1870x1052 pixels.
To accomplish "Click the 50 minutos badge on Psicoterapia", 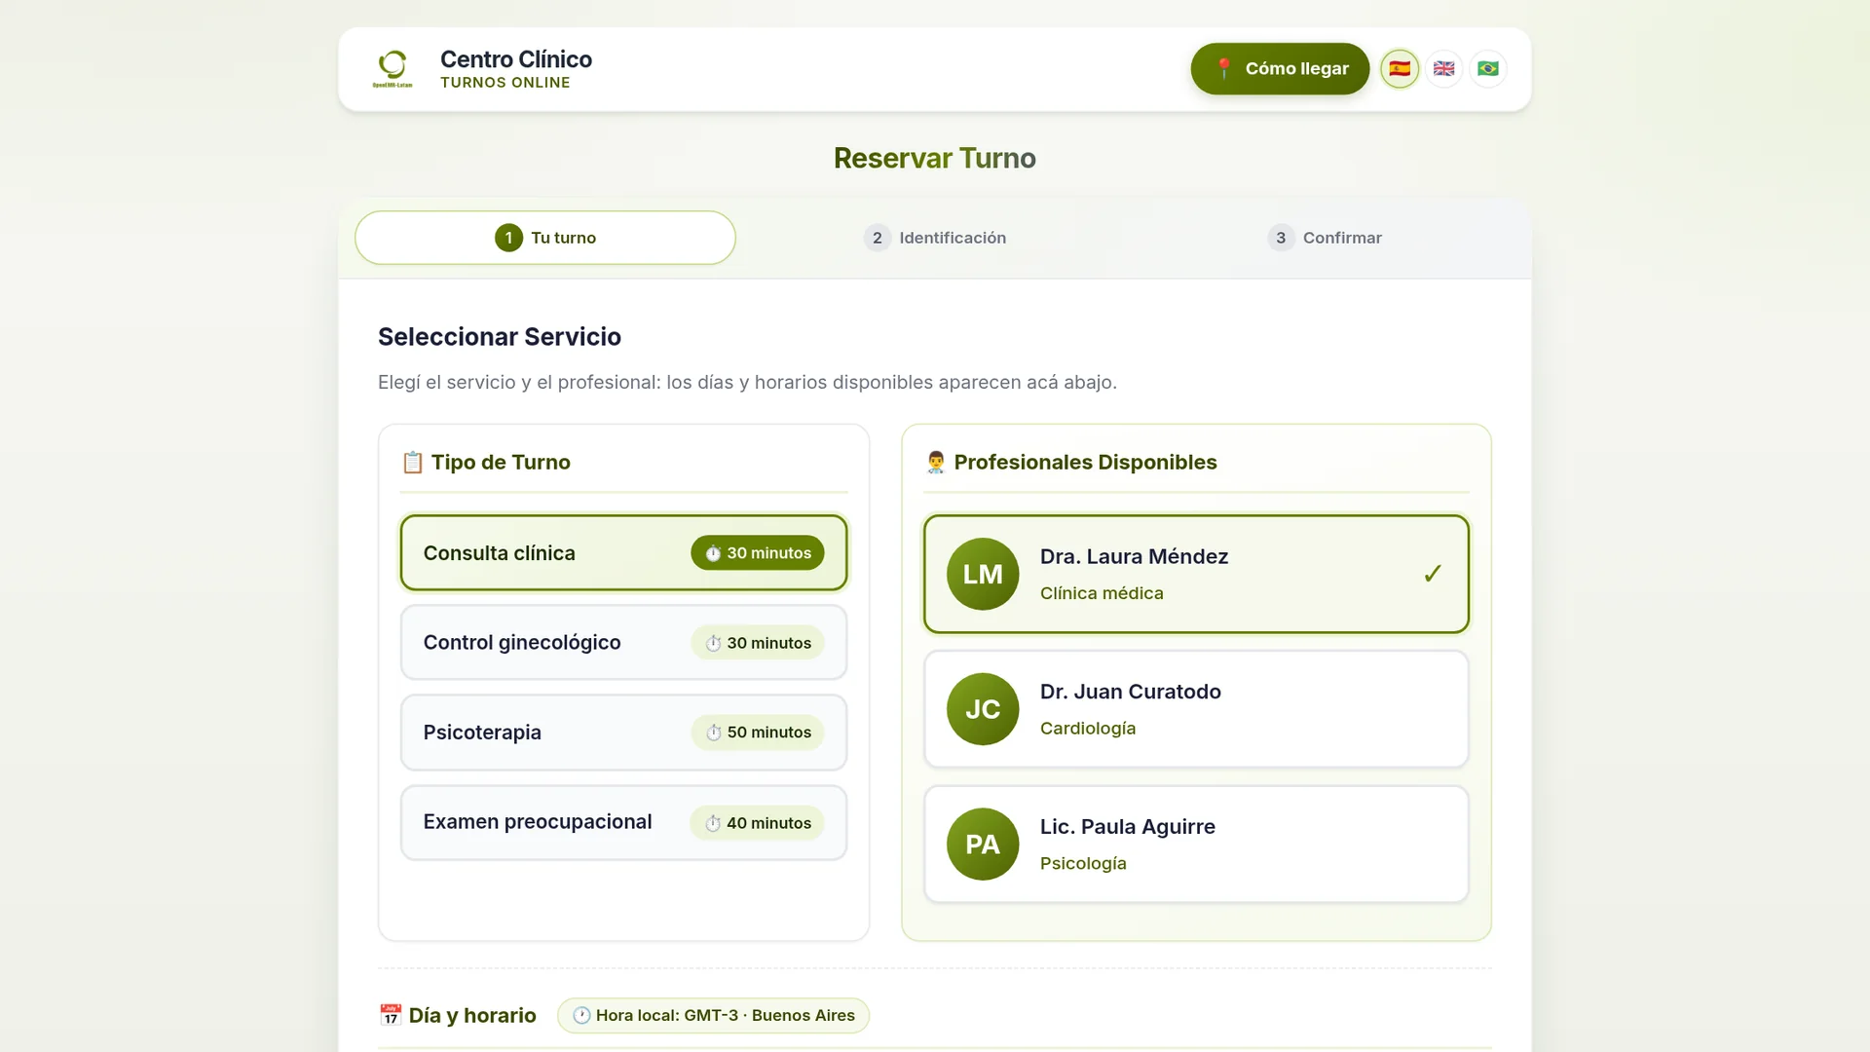I will pyautogui.click(x=758, y=733).
